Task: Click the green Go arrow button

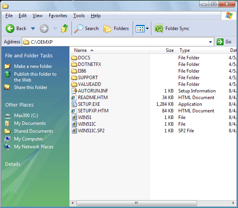Action: click(220, 42)
